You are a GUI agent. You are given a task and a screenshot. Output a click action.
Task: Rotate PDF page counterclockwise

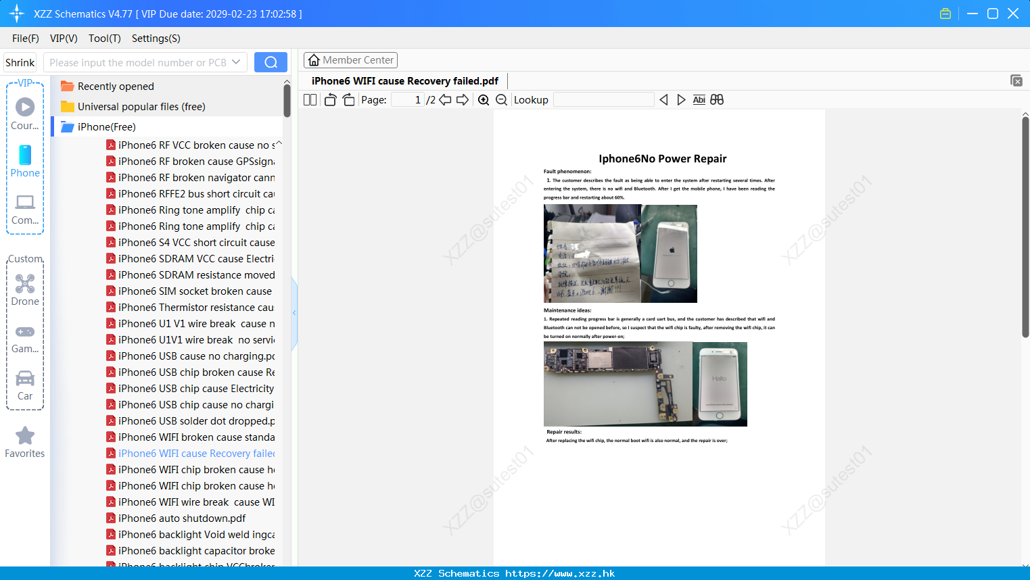(x=330, y=99)
